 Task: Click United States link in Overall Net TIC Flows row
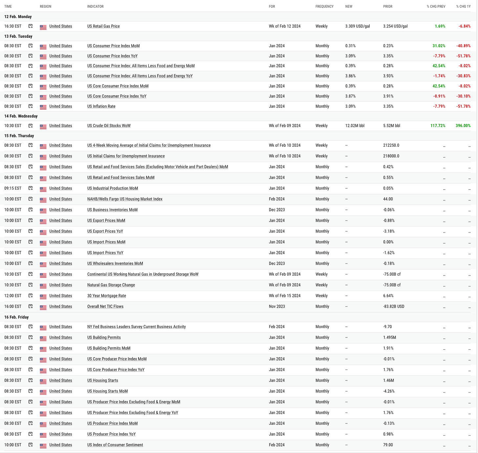pyautogui.click(x=61, y=306)
